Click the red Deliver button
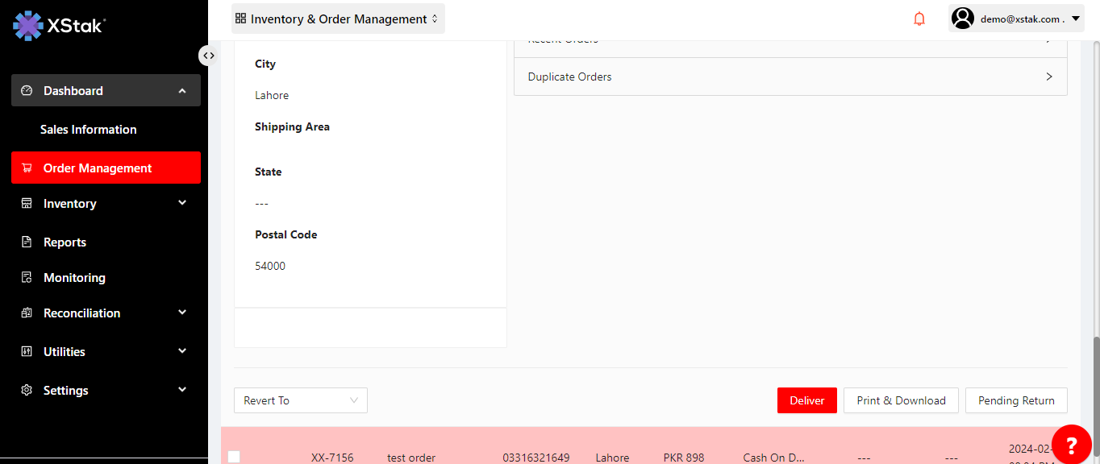Viewport: 1100px width, 464px height. [806, 400]
